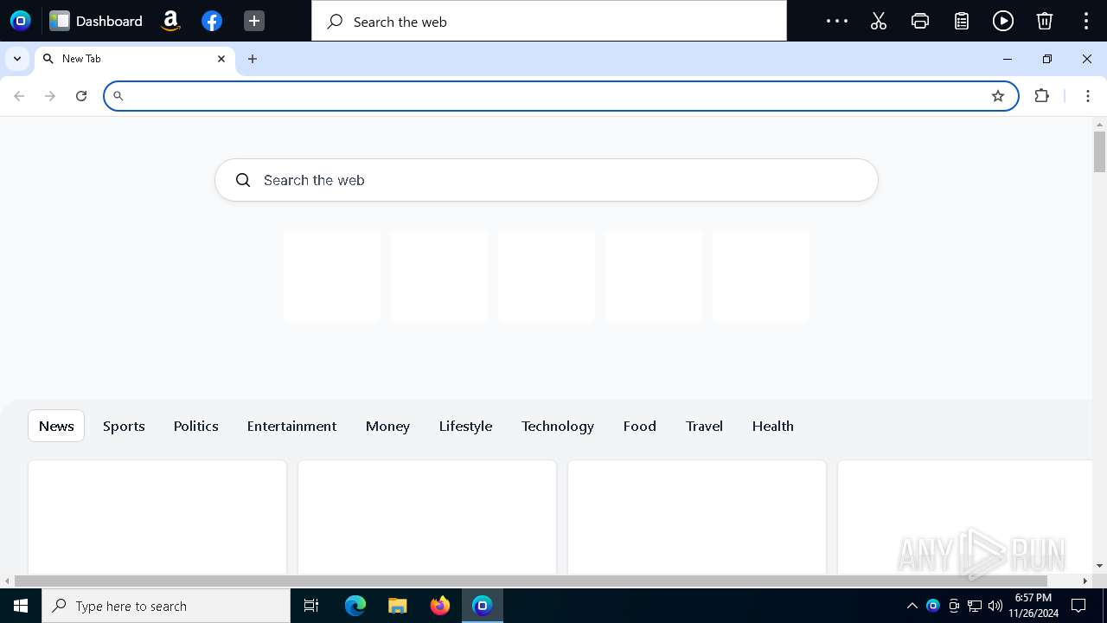Image resolution: width=1107 pixels, height=623 pixels.
Task: Click the page Search the web field
Action: pyautogui.click(x=547, y=180)
